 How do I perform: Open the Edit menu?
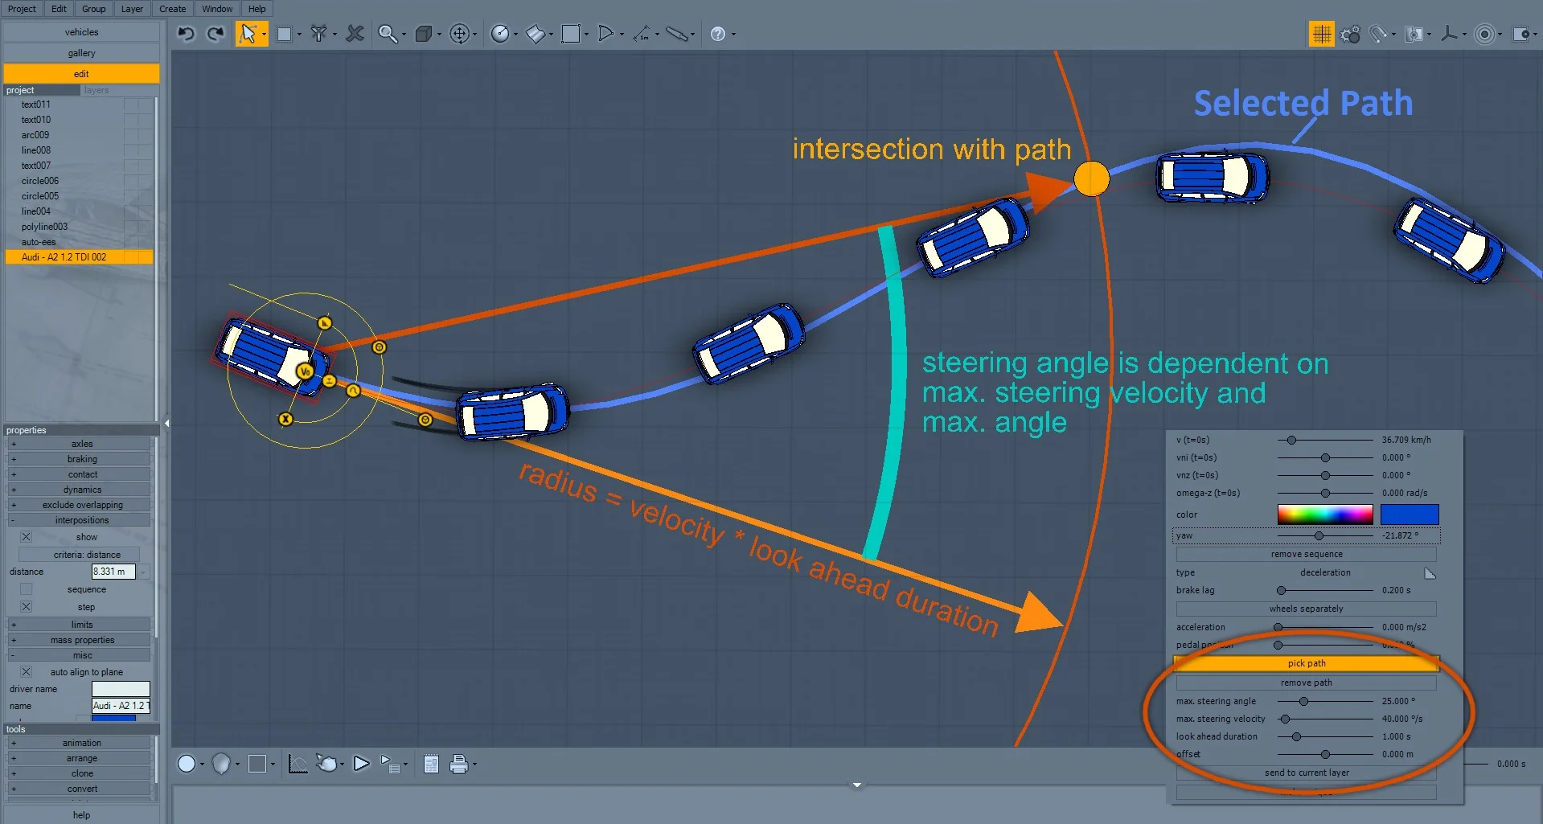click(59, 9)
